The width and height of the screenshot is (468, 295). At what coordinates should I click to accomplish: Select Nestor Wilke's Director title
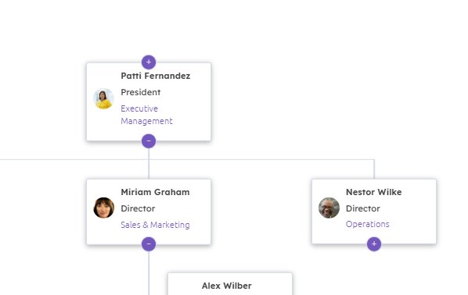click(363, 208)
